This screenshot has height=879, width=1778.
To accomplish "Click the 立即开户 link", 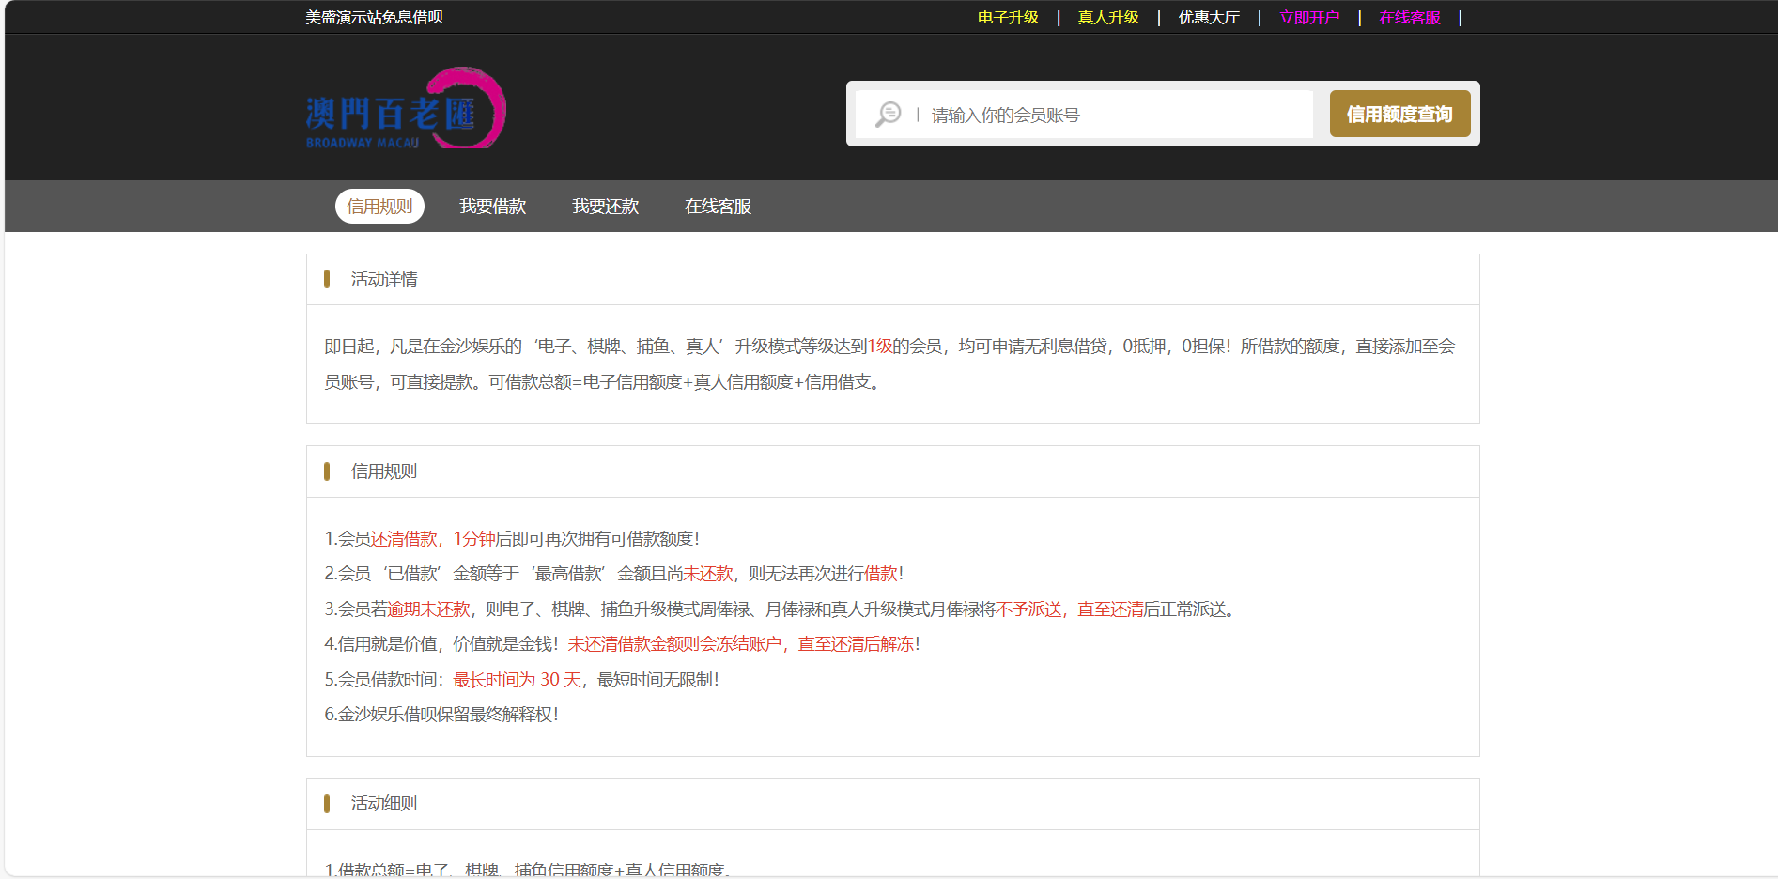I will (x=1309, y=18).
